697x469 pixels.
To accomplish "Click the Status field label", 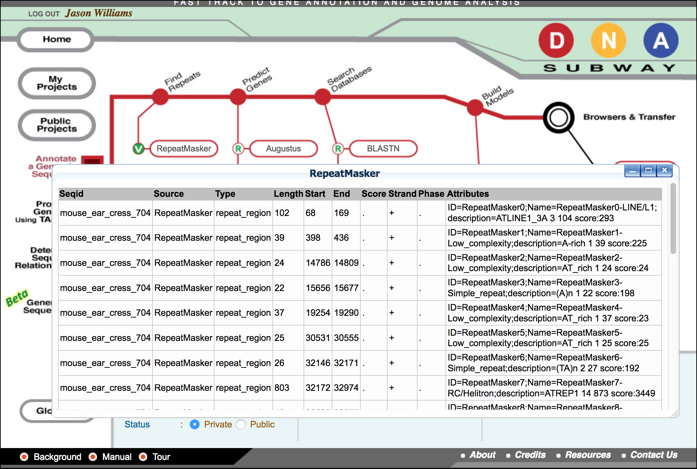I will 137,424.
